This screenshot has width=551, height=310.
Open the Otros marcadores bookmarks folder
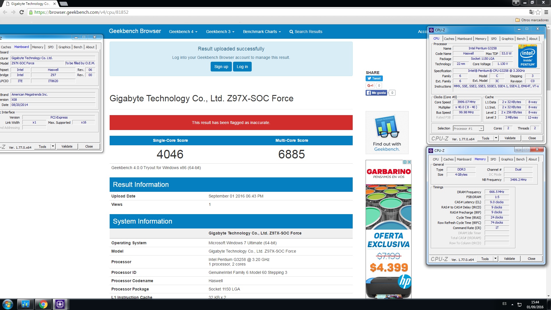point(532,20)
